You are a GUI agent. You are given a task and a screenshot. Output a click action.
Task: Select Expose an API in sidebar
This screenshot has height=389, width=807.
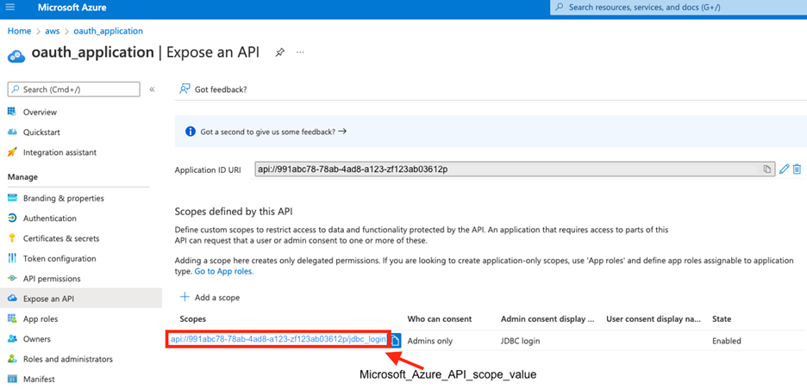coord(81,299)
